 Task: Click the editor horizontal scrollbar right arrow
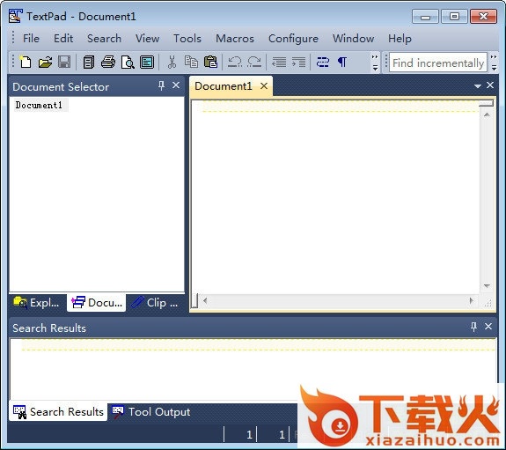pos(471,301)
